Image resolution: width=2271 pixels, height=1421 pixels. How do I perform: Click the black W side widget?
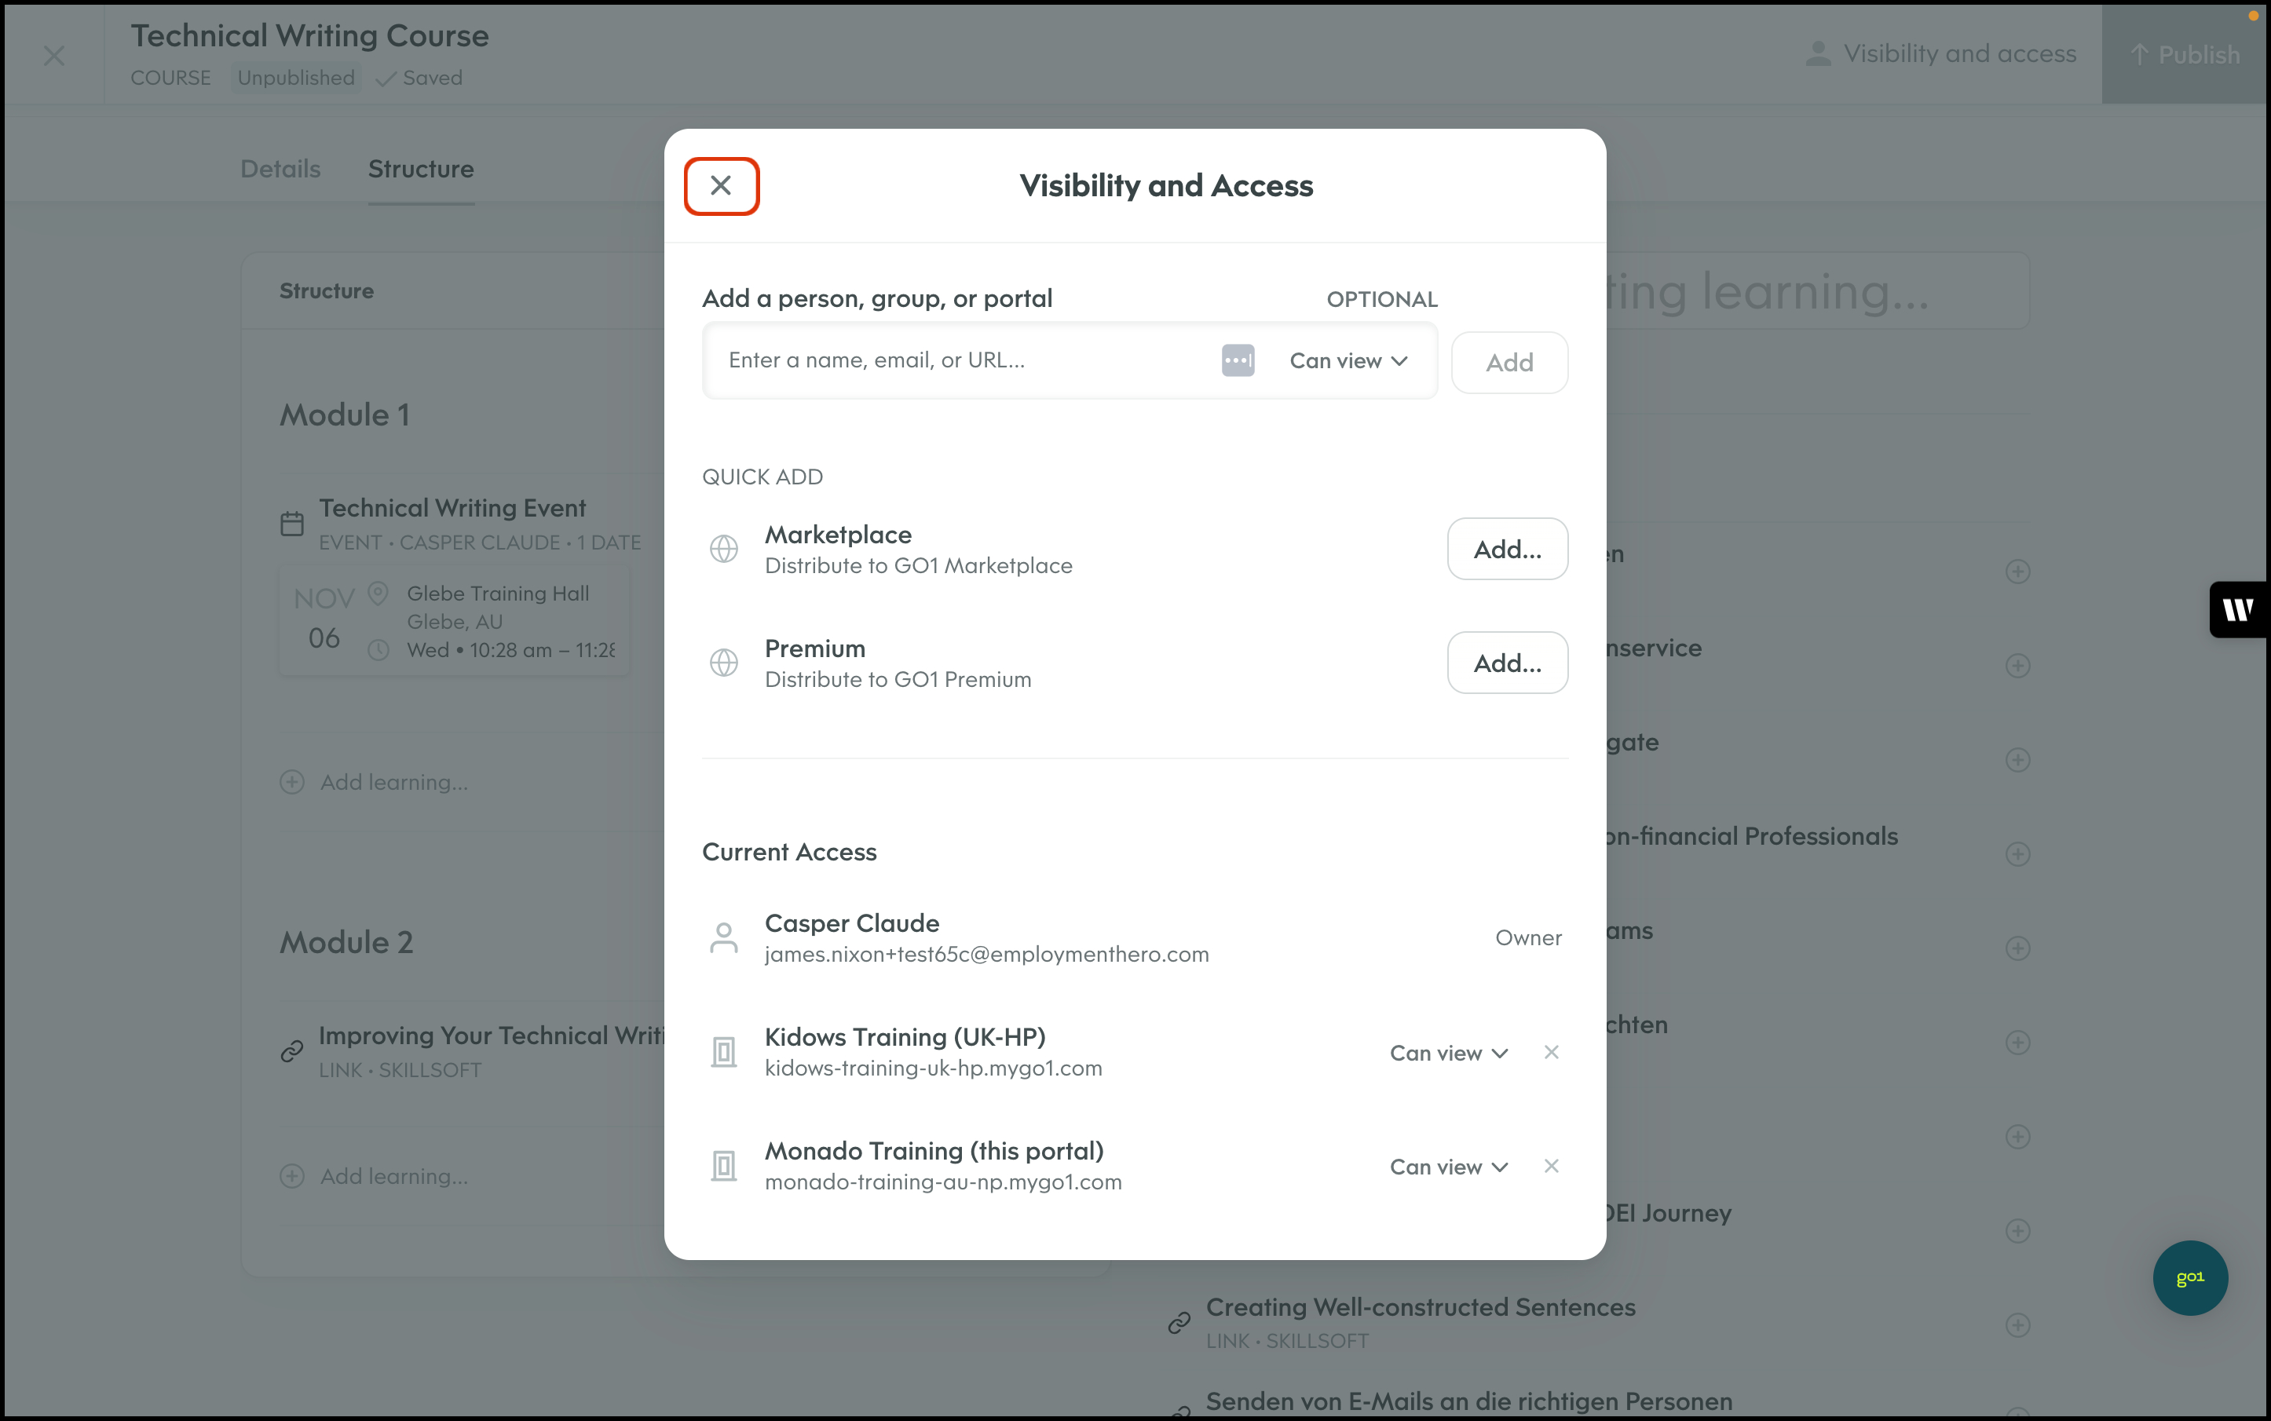coord(2238,610)
